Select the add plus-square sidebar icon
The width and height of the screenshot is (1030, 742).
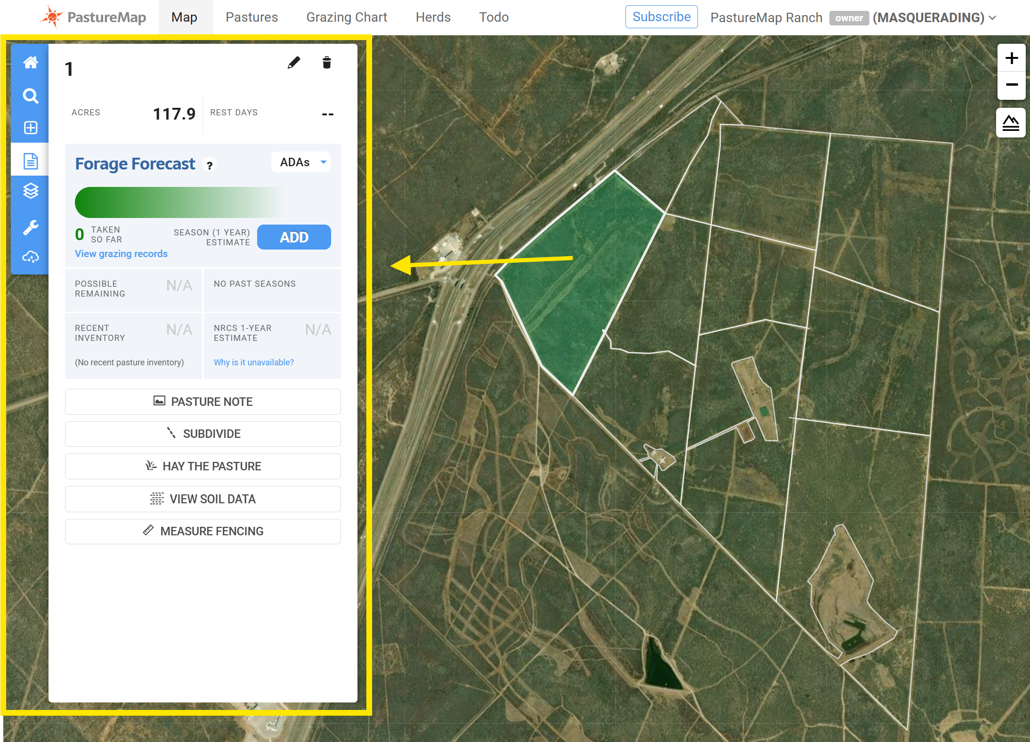pos(31,128)
